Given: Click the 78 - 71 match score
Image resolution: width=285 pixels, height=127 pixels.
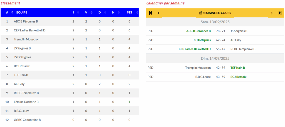Looking at the screenshot, I should pos(220,31).
